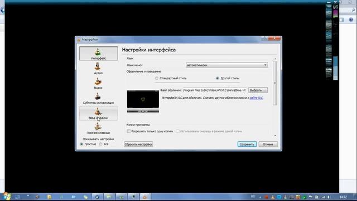Screen dimensions: 357x201
Task: Open the Аудио settings category
Action: click(98, 68)
